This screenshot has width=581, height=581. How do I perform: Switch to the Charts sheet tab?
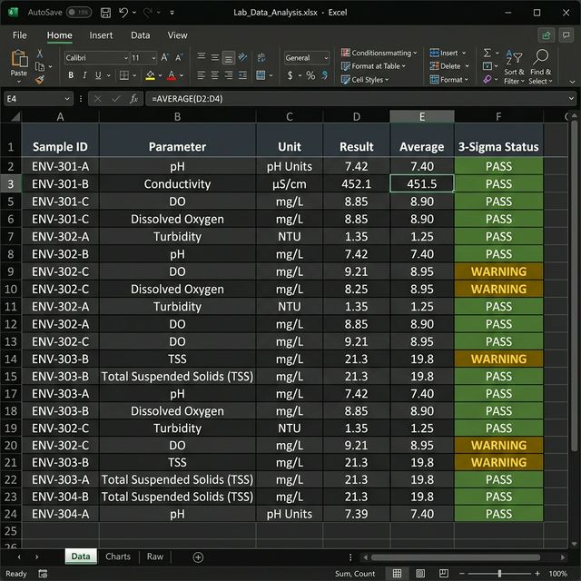(x=118, y=556)
